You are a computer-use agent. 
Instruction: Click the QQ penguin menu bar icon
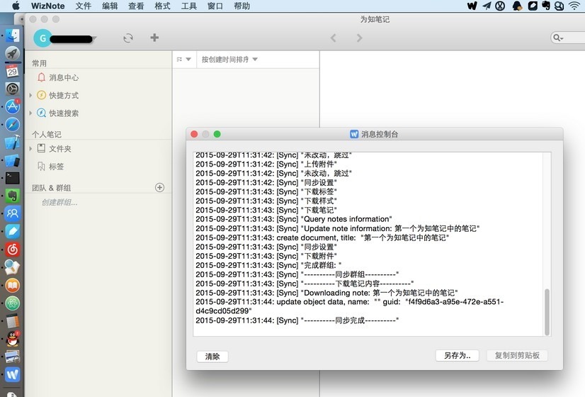click(x=517, y=6)
